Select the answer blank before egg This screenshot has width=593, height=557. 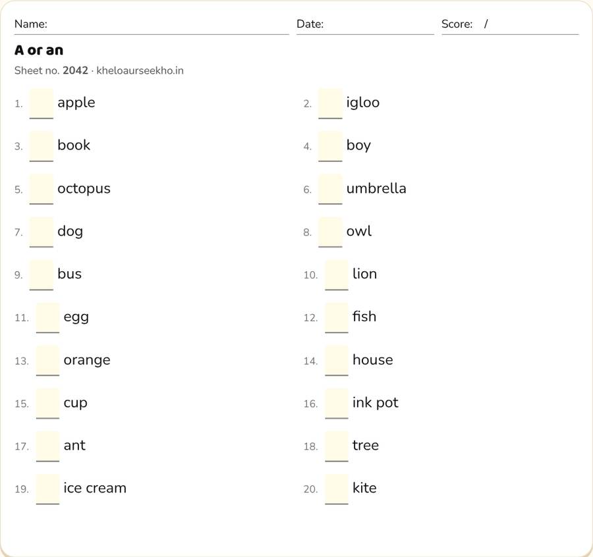[x=47, y=318]
